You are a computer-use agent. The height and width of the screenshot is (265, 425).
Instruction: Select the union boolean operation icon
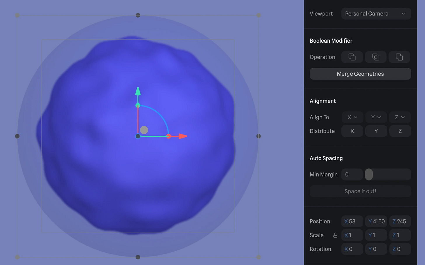(x=399, y=57)
